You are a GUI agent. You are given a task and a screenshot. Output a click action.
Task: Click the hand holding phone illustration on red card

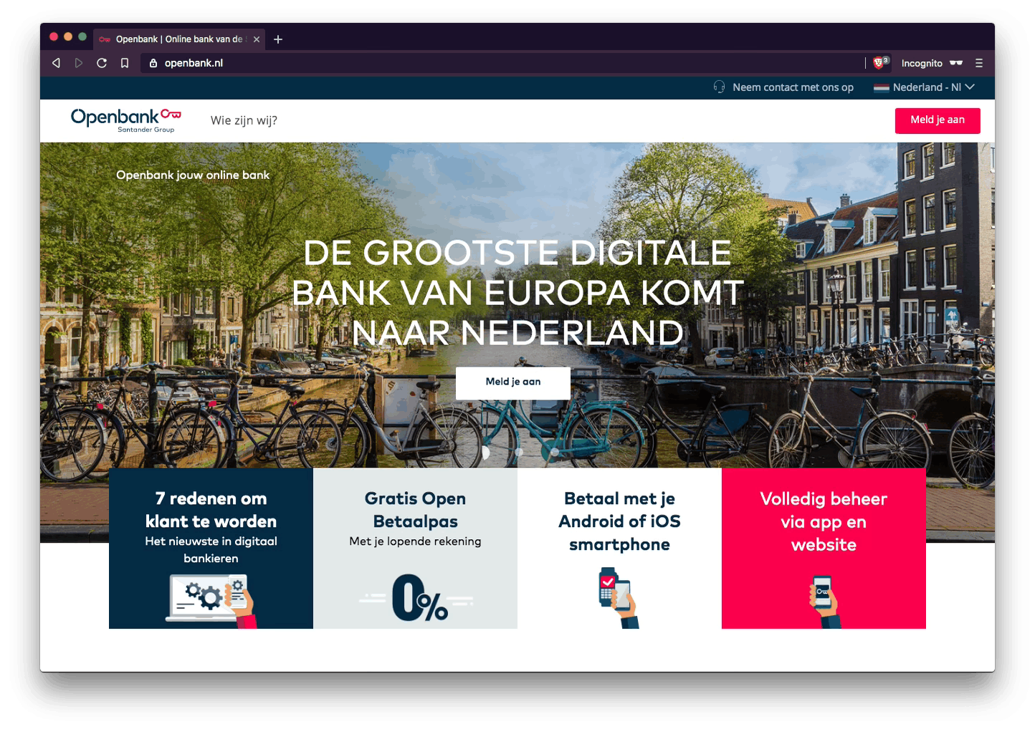(x=824, y=602)
